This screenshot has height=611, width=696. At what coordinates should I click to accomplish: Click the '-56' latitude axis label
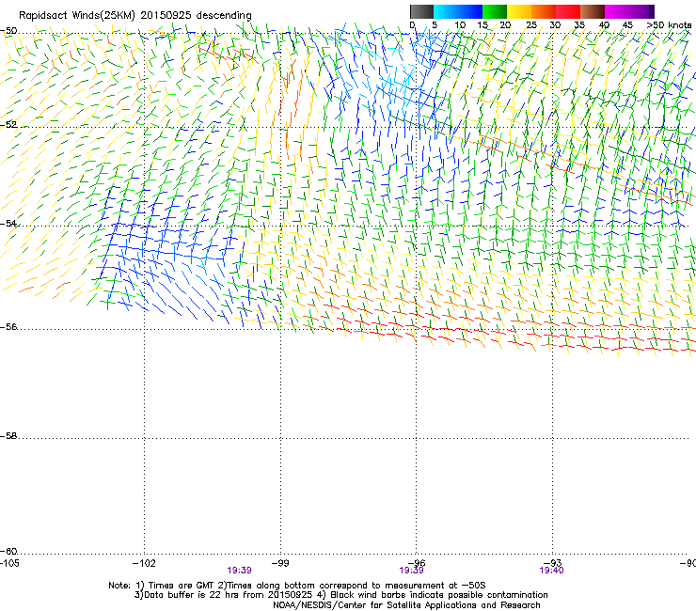(8, 326)
